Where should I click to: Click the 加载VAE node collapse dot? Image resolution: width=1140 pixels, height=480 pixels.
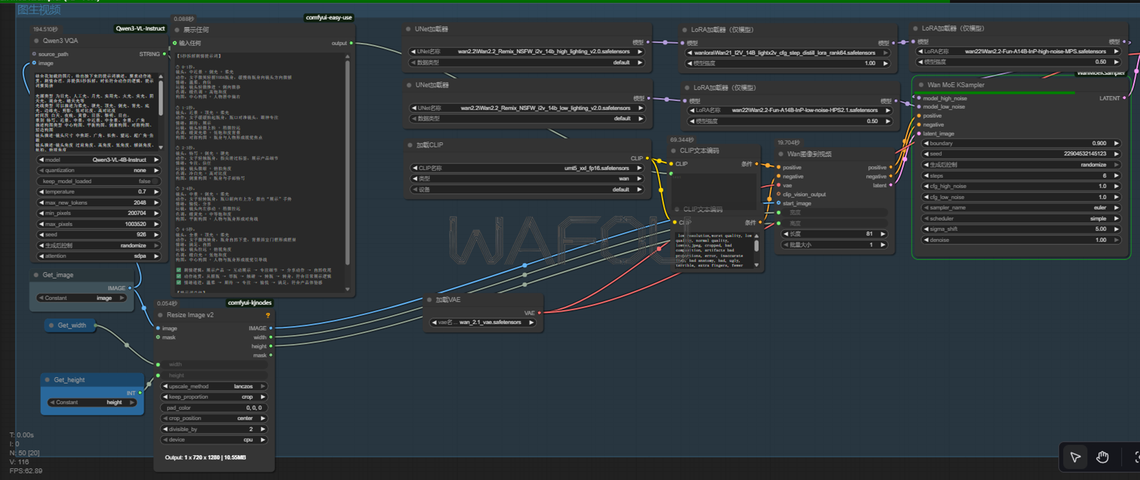[x=429, y=300]
